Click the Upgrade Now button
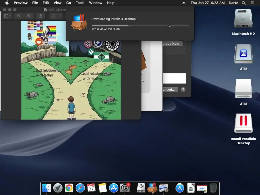 (x=172, y=44)
